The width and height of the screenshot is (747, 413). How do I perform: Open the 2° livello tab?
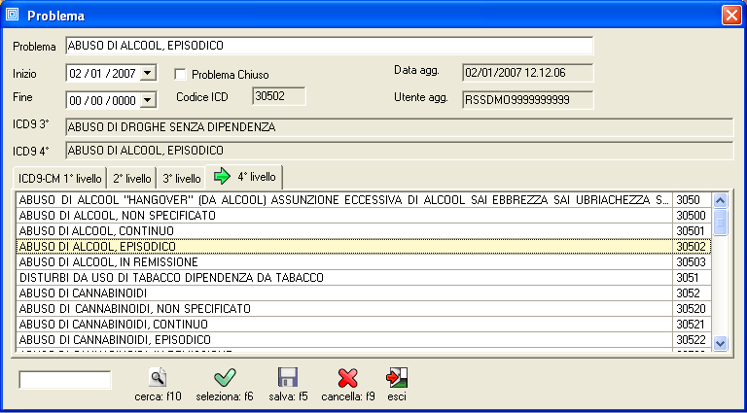point(131,179)
